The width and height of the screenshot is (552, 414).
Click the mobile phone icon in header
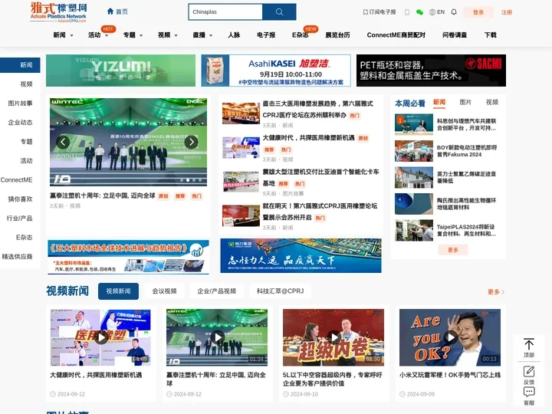407,12
